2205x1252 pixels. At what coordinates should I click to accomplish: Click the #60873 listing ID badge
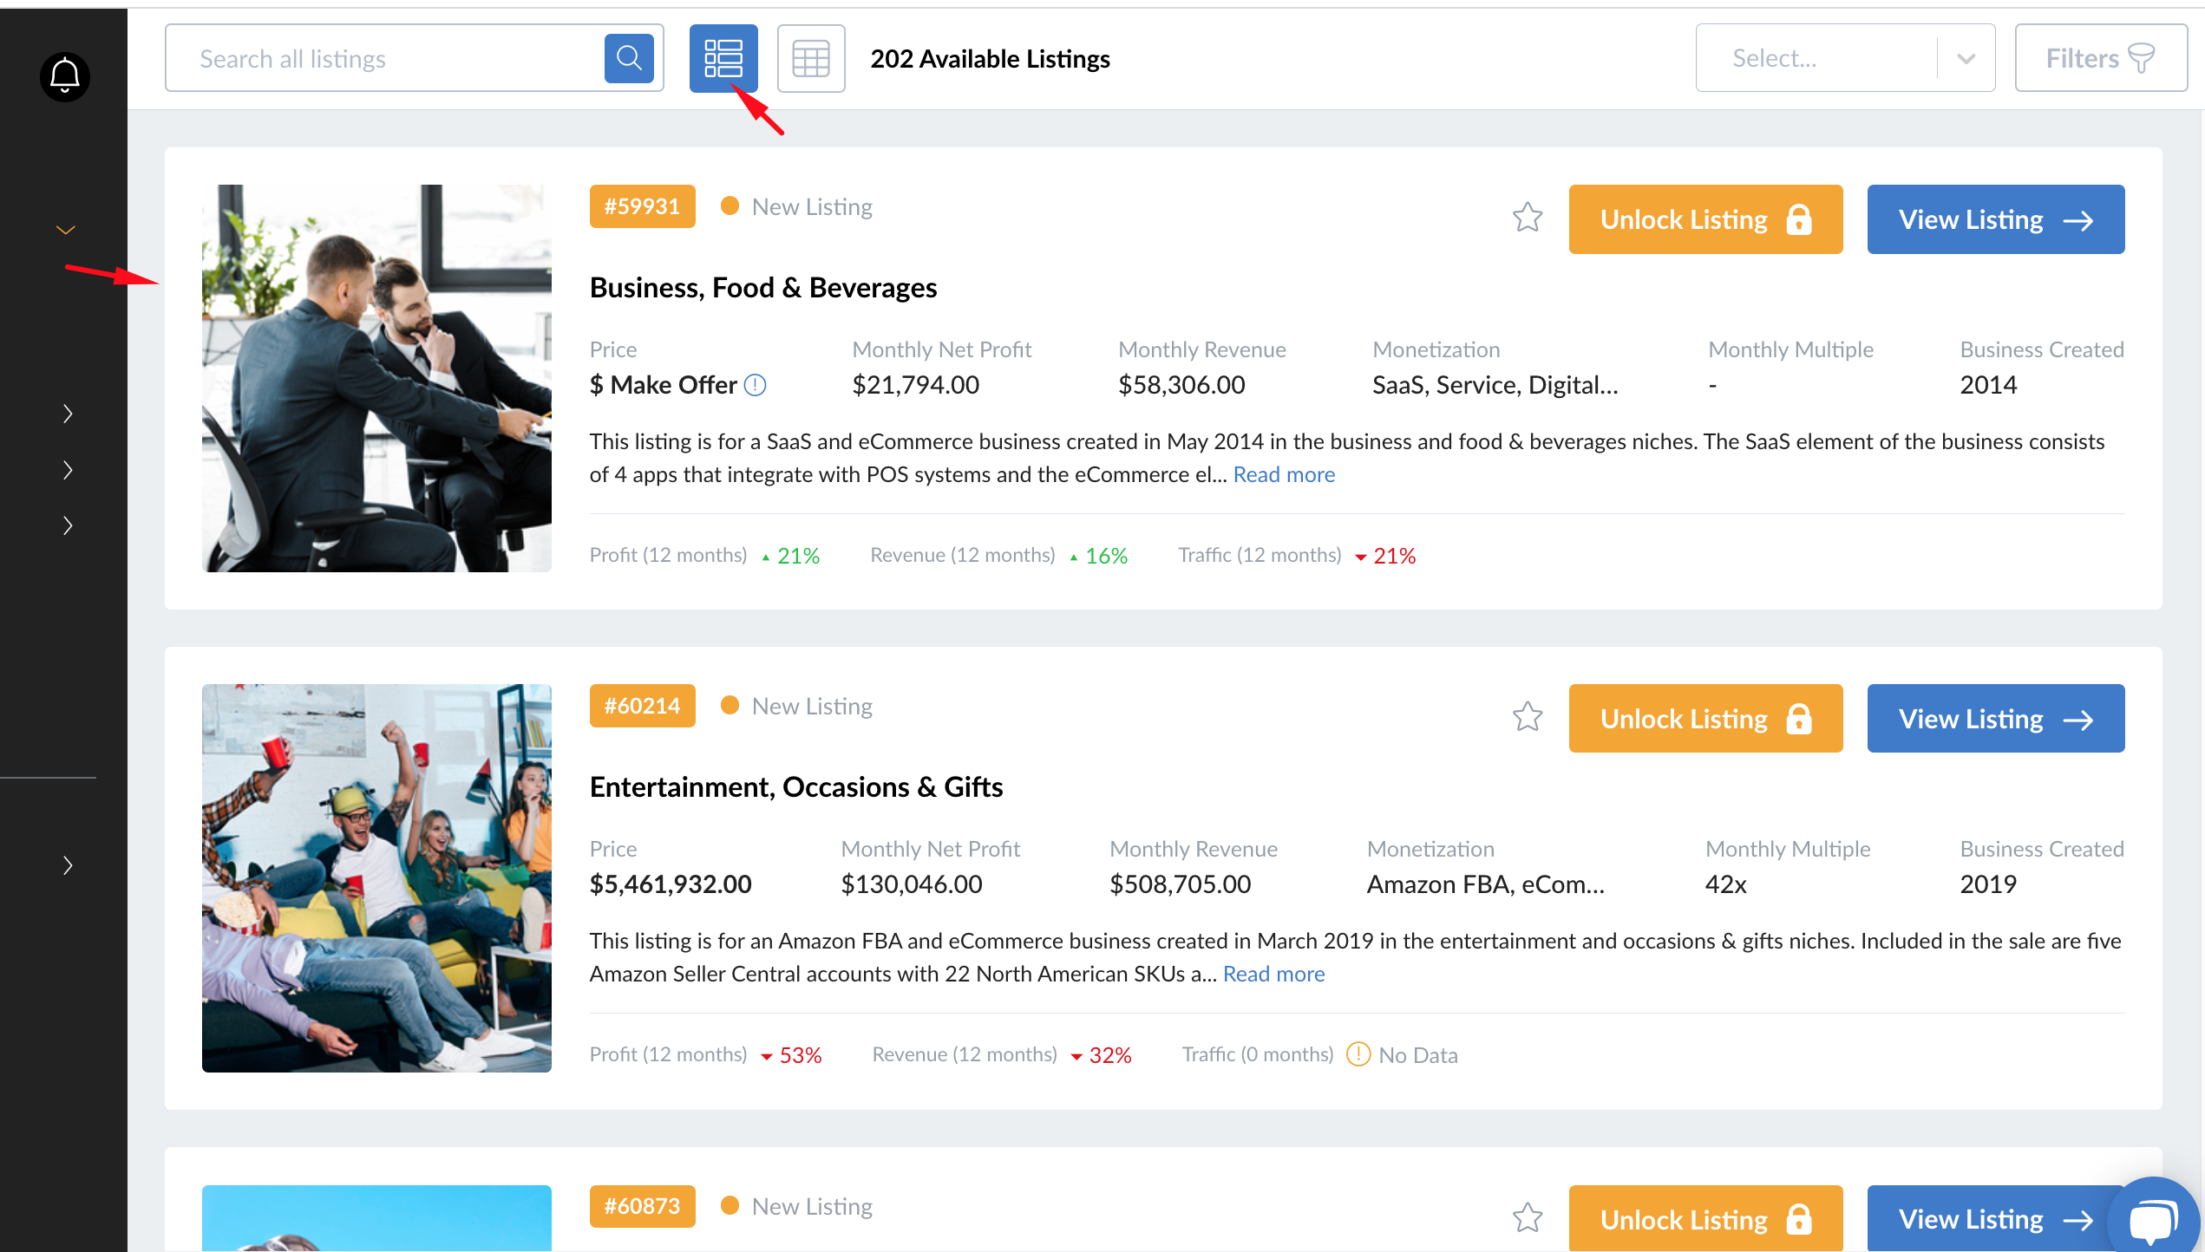pos(643,1206)
